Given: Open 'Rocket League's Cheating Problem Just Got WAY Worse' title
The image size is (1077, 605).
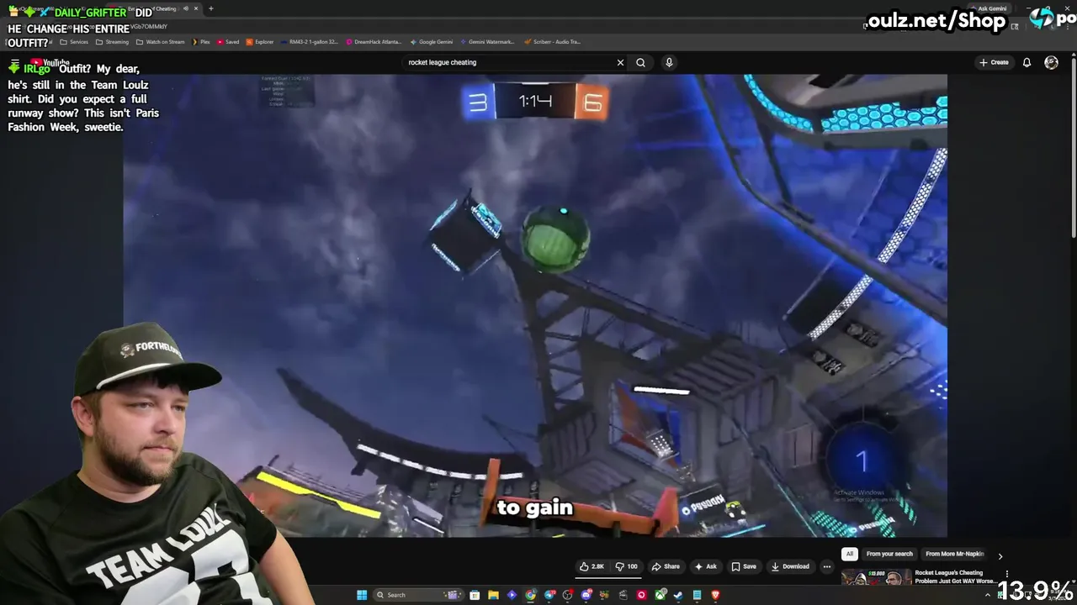Looking at the screenshot, I should point(955,576).
